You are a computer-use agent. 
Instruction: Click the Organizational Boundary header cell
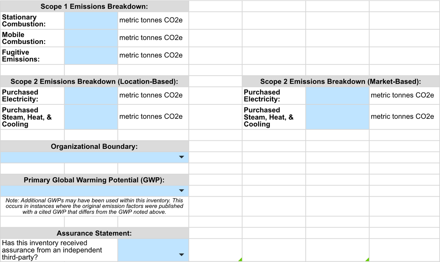(x=94, y=146)
